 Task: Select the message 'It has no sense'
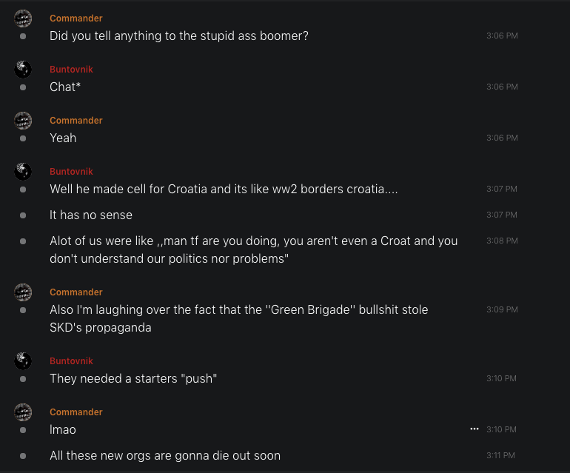[91, 215]
